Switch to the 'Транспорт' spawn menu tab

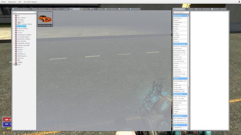pos(75,9)
